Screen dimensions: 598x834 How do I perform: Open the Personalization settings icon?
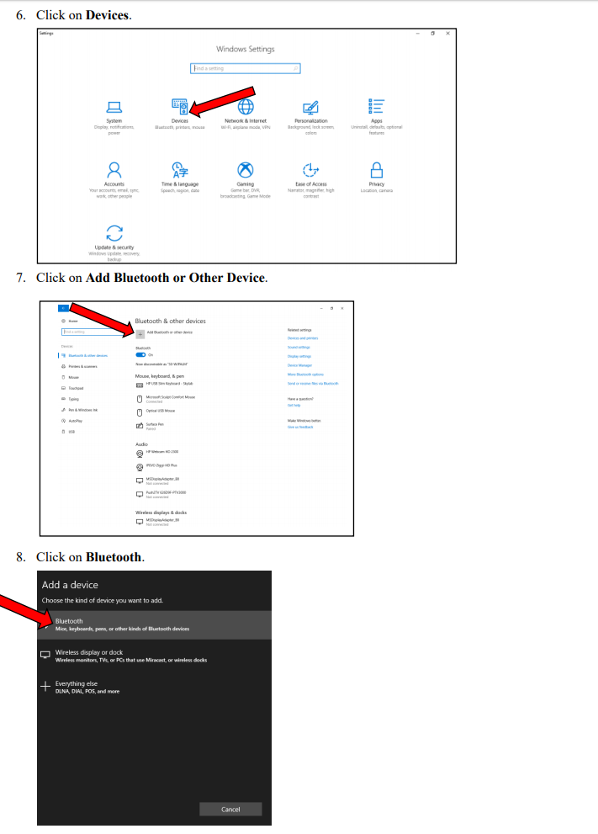pyautogui.click(x=310, y=106)
